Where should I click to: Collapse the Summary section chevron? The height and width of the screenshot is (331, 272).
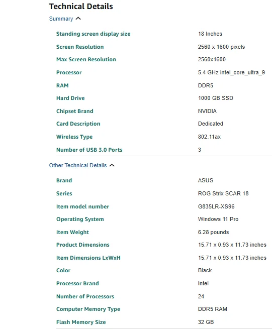pos(78,19)
